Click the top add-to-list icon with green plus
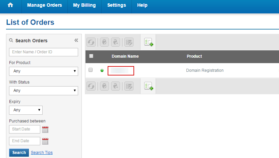The image size is (279, 158). (x=148, y=42)
